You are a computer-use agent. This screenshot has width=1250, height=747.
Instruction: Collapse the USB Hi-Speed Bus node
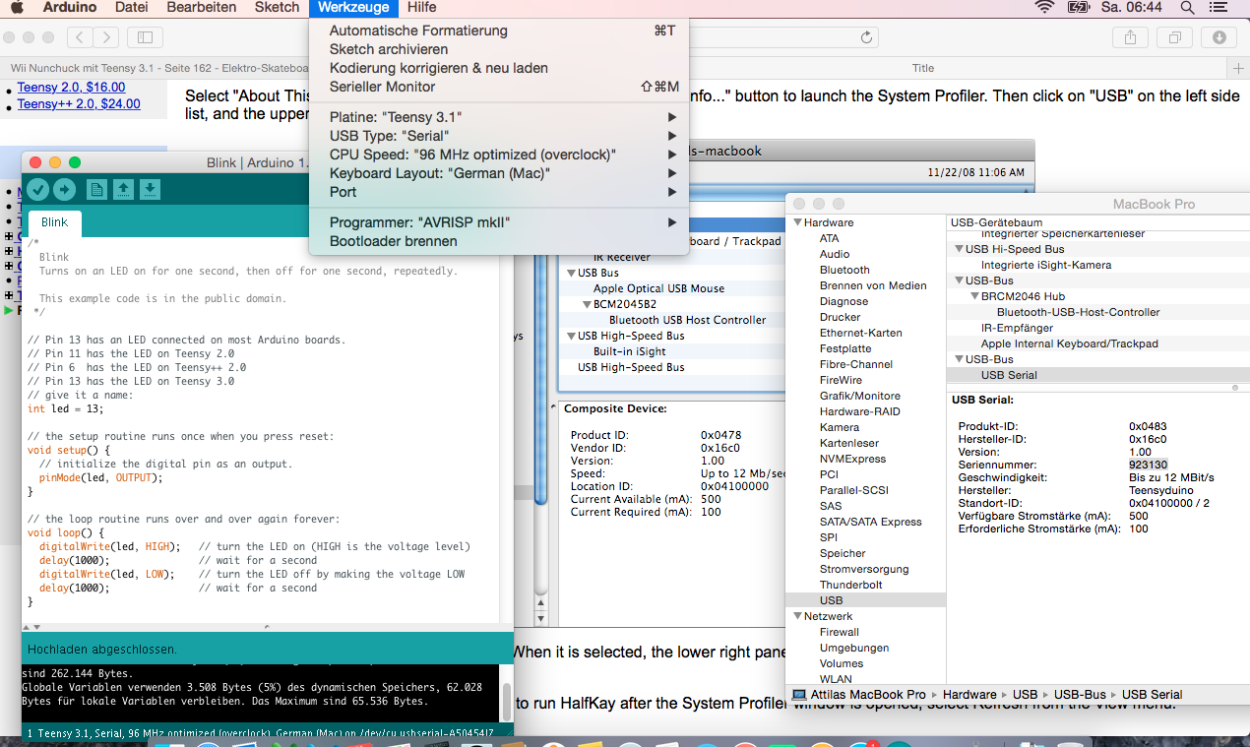point(958,249)
